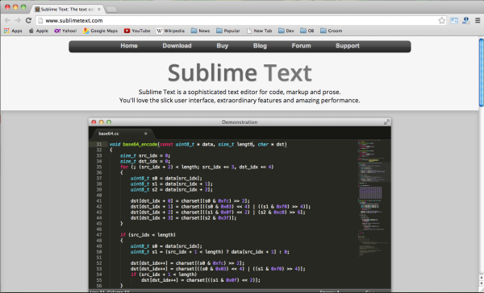Minimize the Chrome window with yellow button
Viewport: 484px width, 293px height.
pos(15,6)
